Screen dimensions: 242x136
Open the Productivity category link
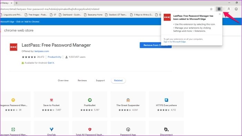click(x=54, y=57)
